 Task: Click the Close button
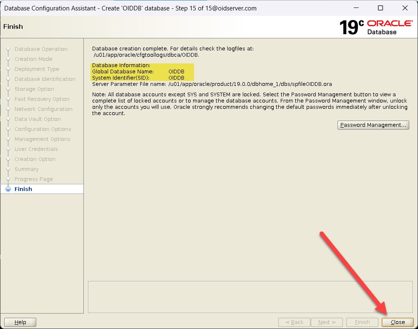[x=398, y=322]
